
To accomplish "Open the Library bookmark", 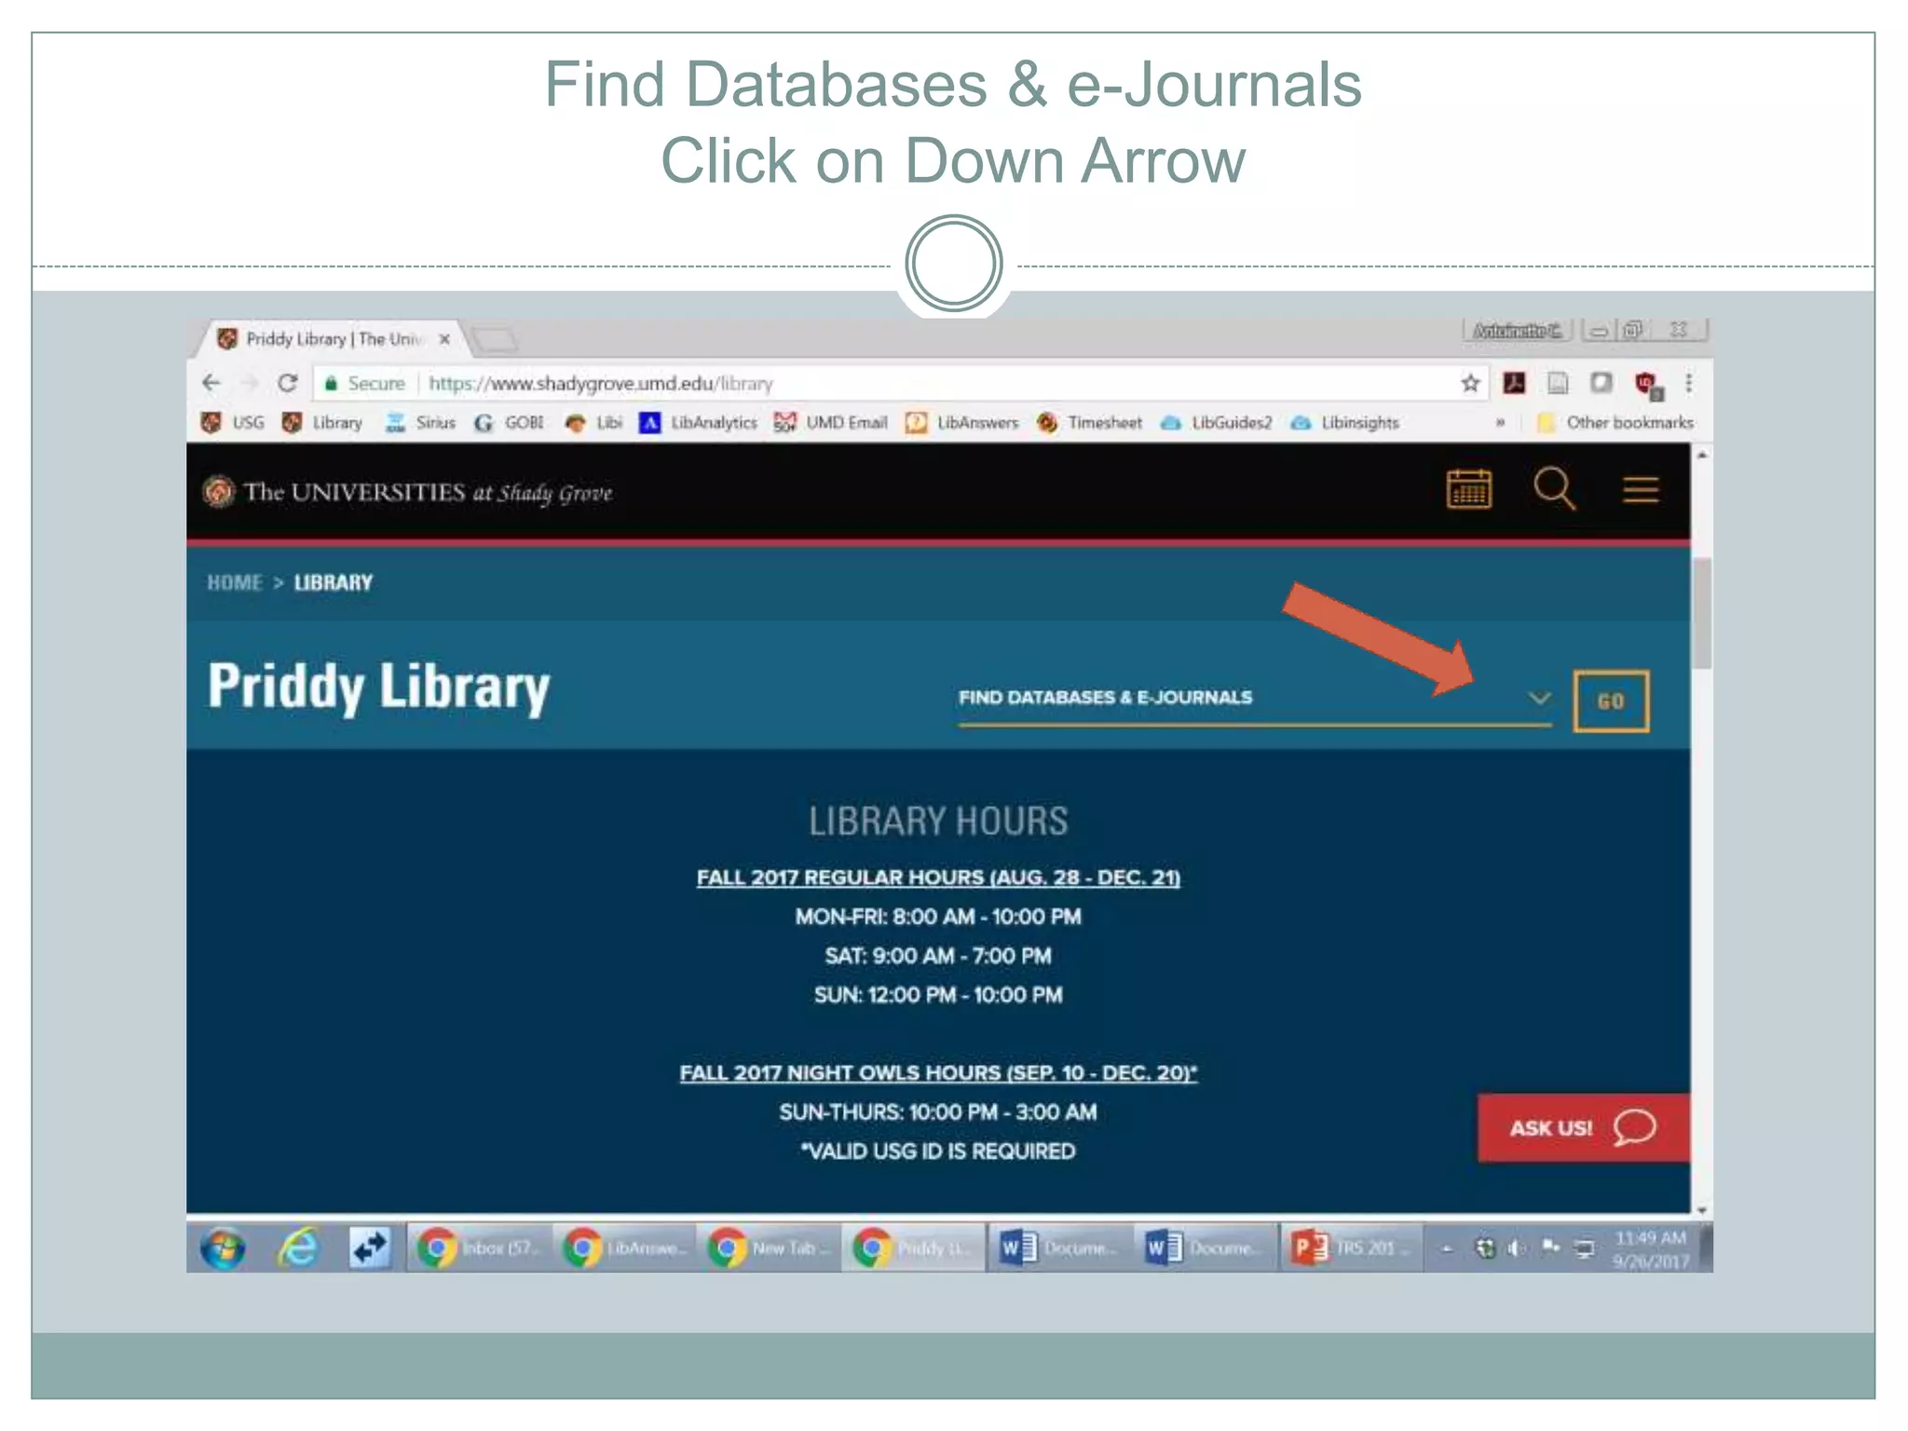I will pos(322,423).
